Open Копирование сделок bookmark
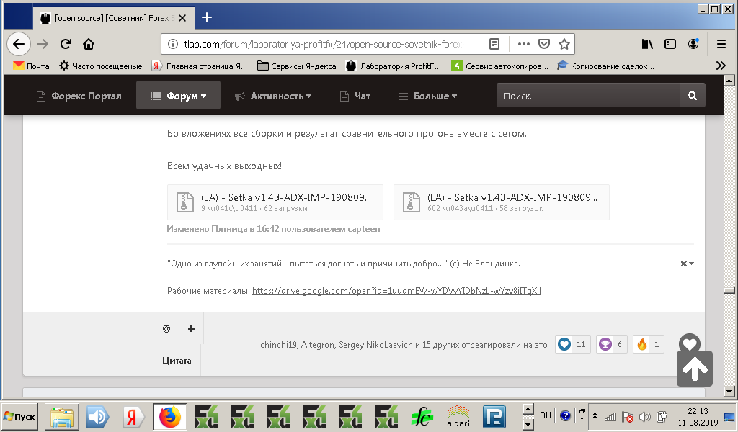The image size is (738, 432). coord(605,66)
